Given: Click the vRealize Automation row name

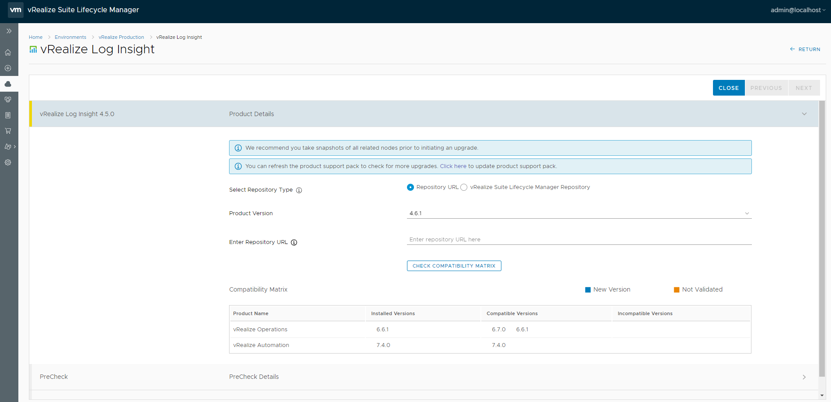Looking at the screenshot, I should click(261, 345).
